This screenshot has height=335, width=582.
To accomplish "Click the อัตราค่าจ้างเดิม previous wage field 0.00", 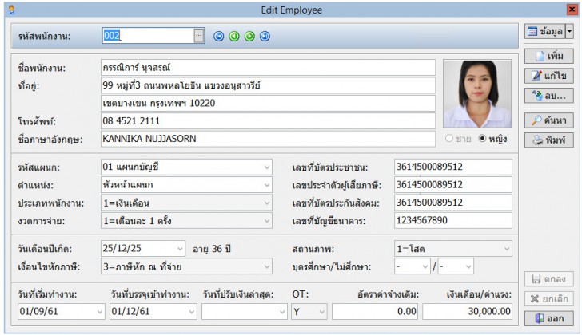I will coord(375,312).
